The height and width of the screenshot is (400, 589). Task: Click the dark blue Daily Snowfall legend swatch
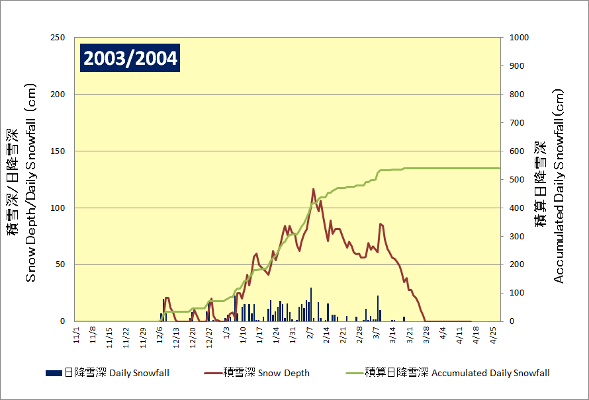pos(54,373)
